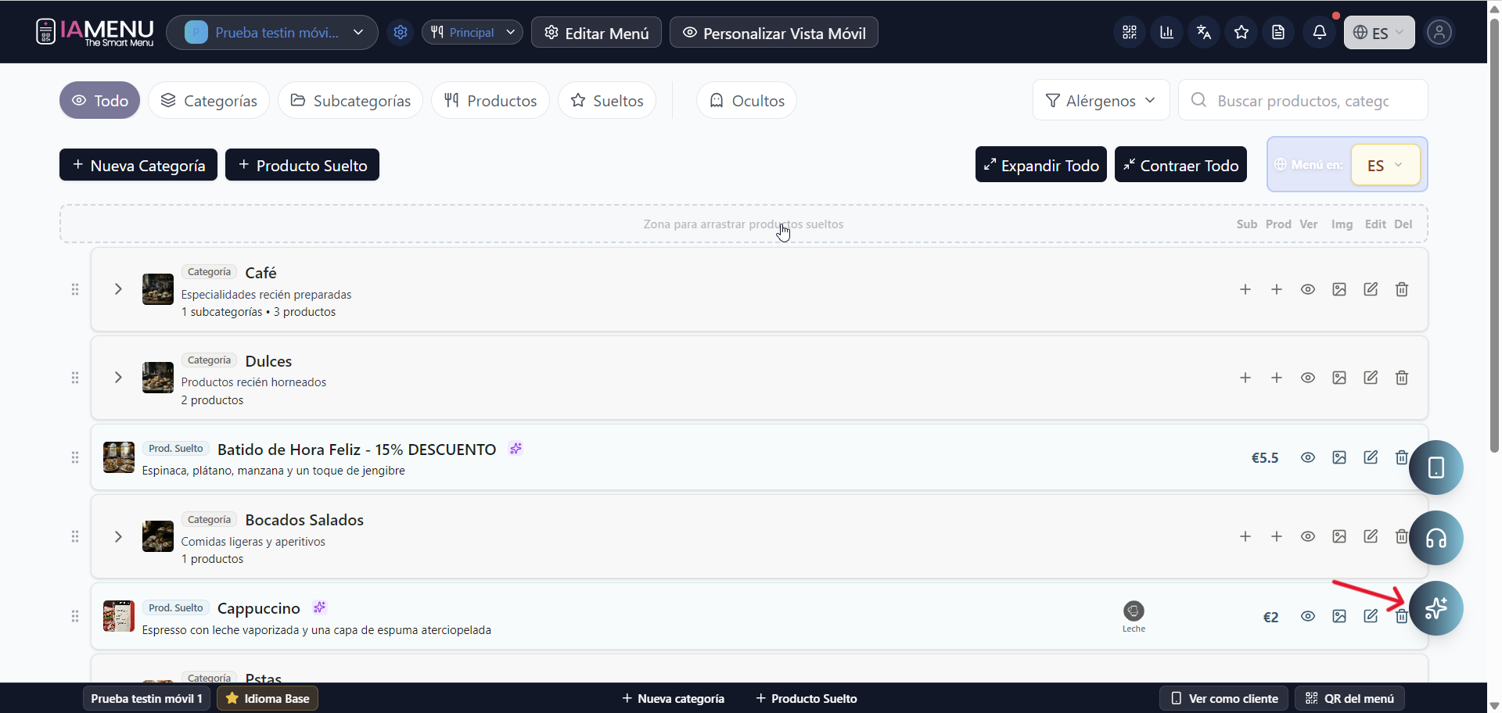Expand the Café category row
Image resolution: width=1502 pixels, height=713 pixels.
(118, 289)
